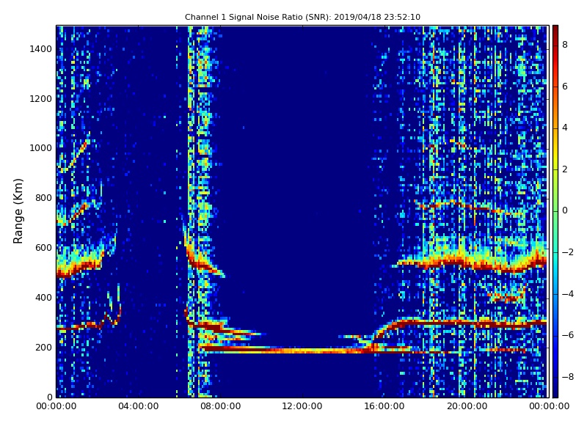587x440 pixels.
Task: Click the colorbar label −2
Action: (x=568, y=252)
